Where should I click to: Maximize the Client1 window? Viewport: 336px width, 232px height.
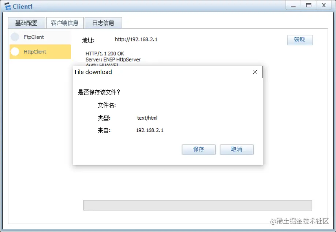click(309, 5)
